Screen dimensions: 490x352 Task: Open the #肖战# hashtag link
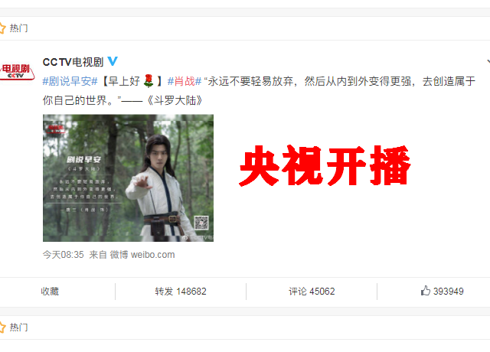[185, 81]
